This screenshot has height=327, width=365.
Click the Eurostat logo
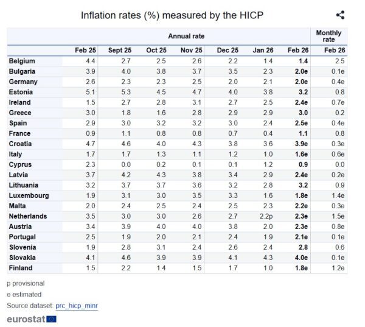(x=32, y=318)
